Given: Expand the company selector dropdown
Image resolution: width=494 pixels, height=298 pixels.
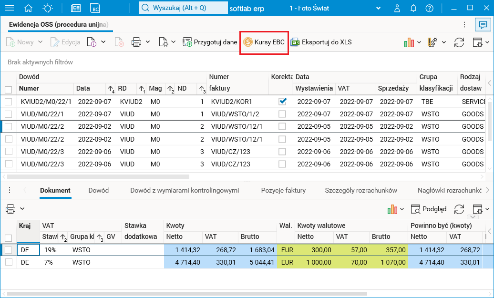Looking at the screenshot, I should click(x=379, y=8).
